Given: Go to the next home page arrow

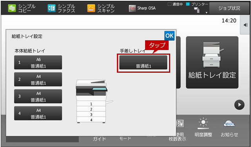Looking at the screenshot, I should (239, 105).
